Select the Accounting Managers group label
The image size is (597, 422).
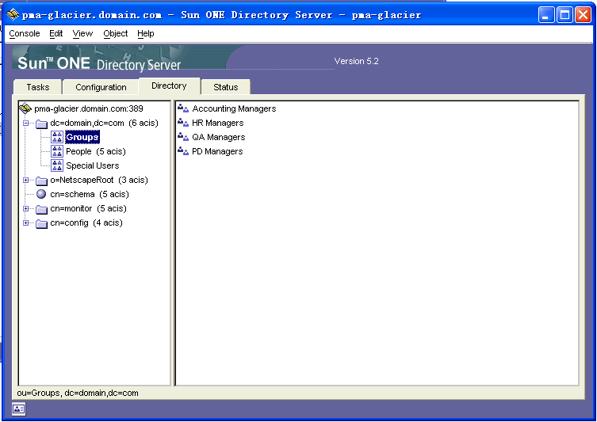coord(234,108)
